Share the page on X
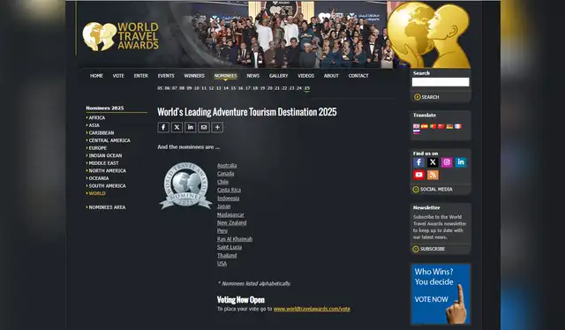Image resolution: width=565 pixels, height=330 pixels. (x=177, y=127)
